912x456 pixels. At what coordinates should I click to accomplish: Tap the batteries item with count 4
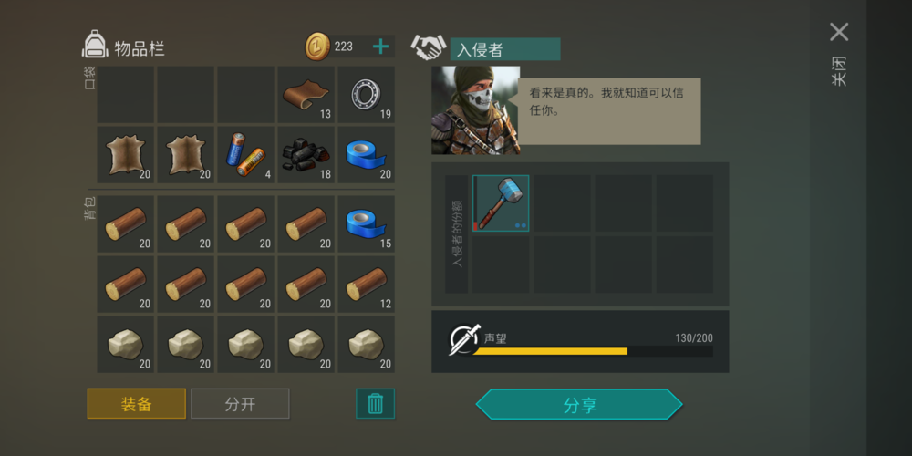tap(245, 155)
